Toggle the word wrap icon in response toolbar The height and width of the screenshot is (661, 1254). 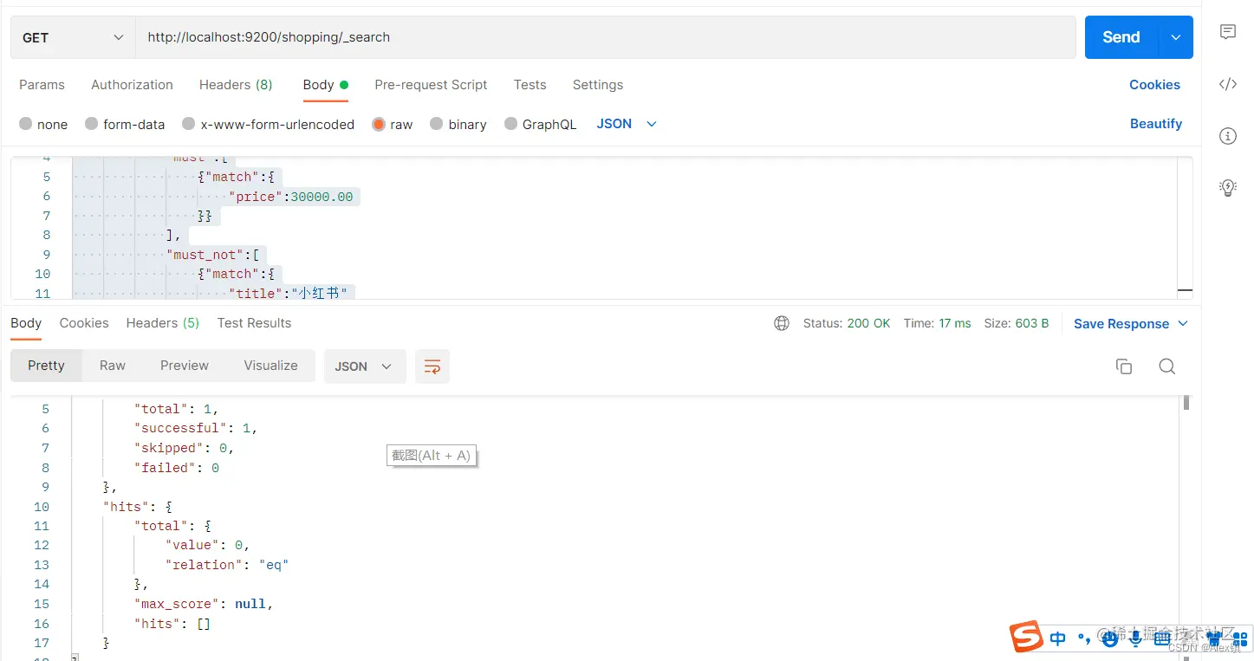pyautogui.click(x=432, y=366)
